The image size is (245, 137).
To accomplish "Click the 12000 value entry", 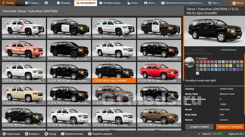I will pos(223,104).
